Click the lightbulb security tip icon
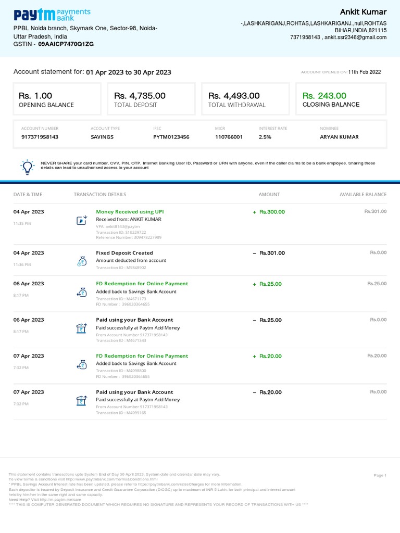Viewport: 400px width, 533px height. 27,166
